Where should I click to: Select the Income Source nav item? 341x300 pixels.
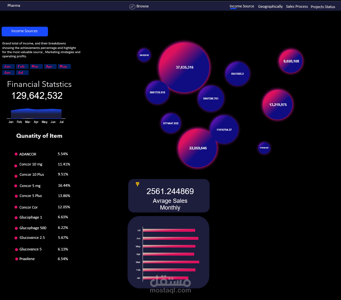[242, 6]
